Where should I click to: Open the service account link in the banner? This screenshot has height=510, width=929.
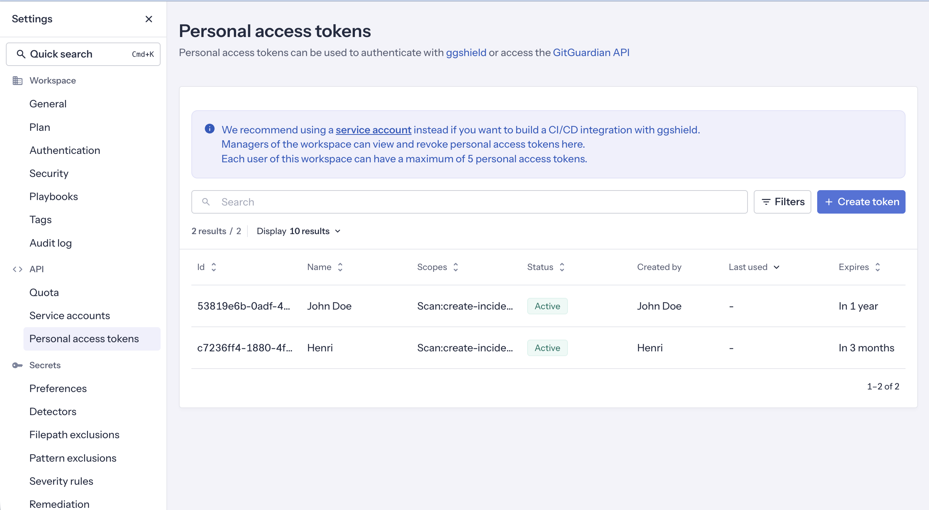373,129
